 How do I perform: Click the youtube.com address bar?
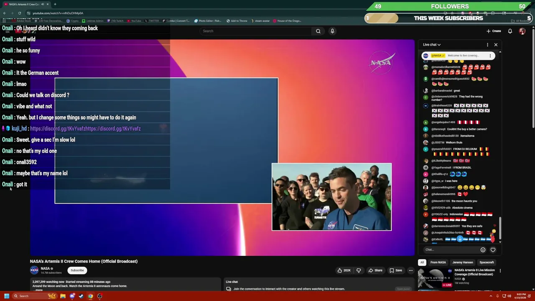[x=58, y=13]
